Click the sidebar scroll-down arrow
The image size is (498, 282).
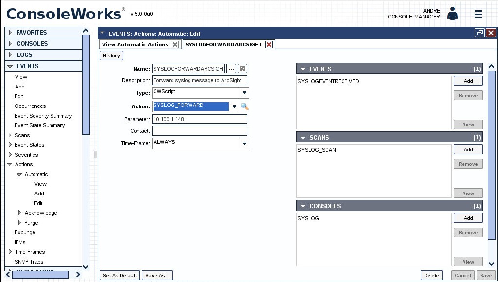coord(86,267)
